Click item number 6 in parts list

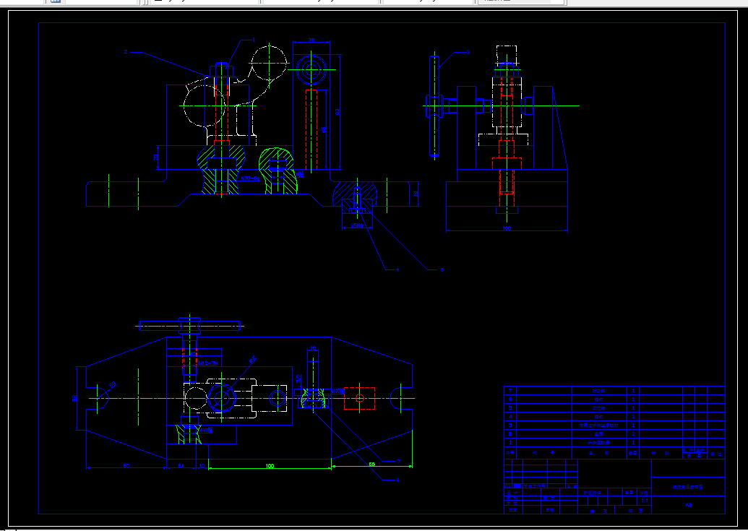pyautogui.click(x=510, y=400)
